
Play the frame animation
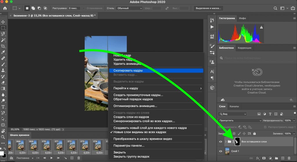pos(51,158)
